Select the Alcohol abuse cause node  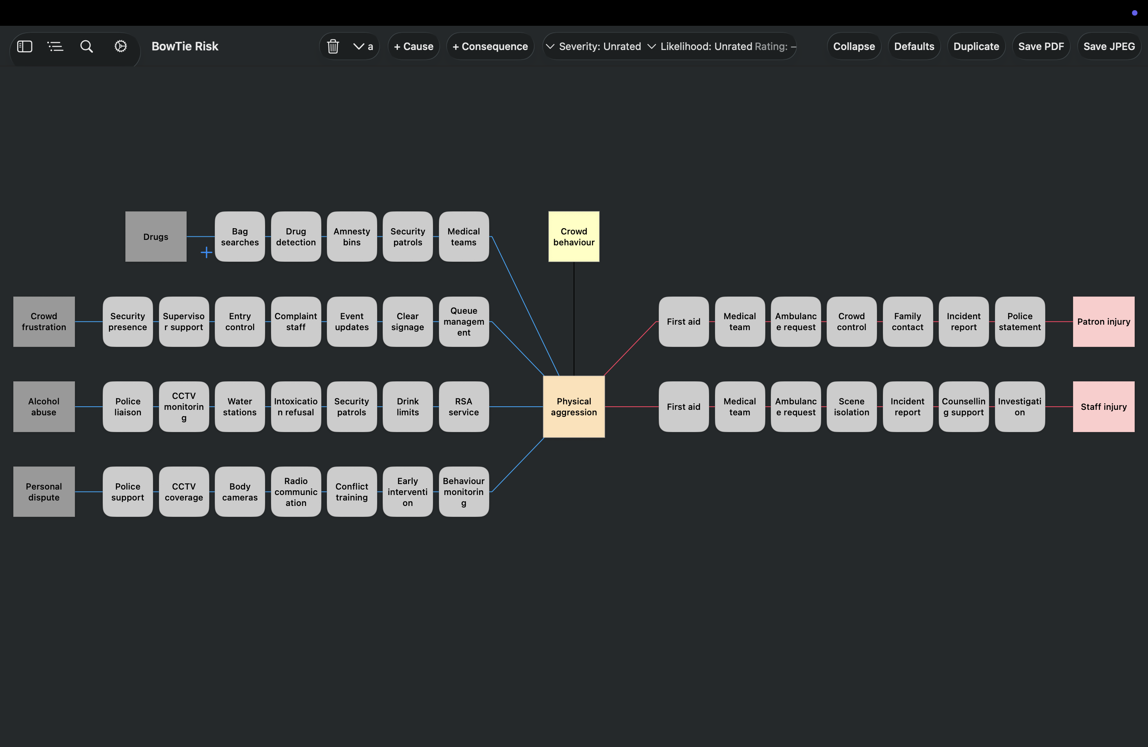[x=44, y=406]
